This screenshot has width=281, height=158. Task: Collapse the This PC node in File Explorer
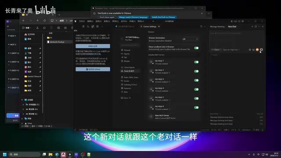coord(22,100)
